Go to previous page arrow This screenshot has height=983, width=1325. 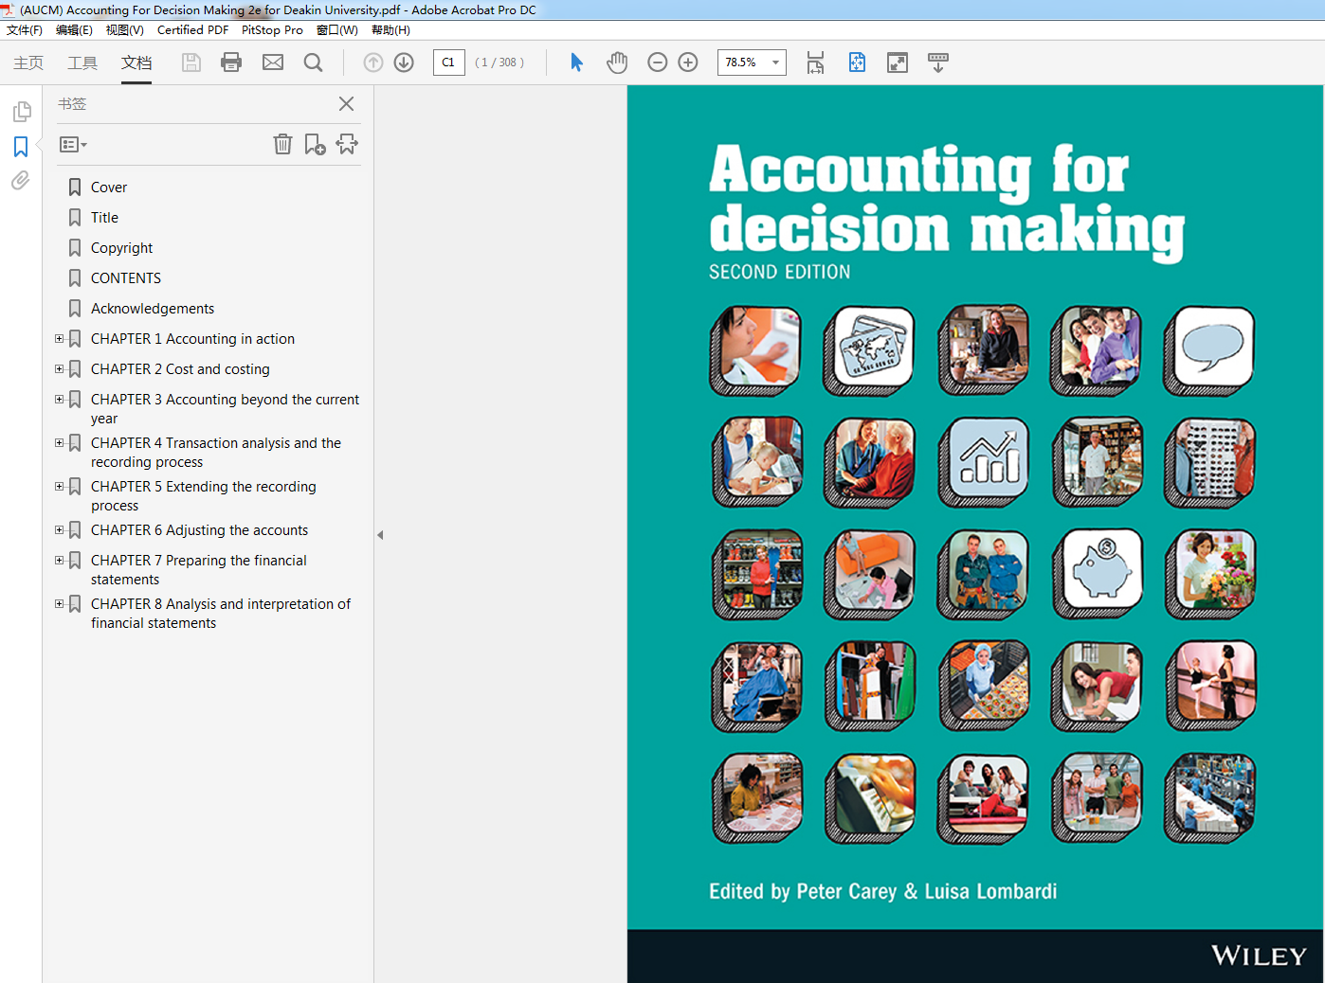point(373,63)
